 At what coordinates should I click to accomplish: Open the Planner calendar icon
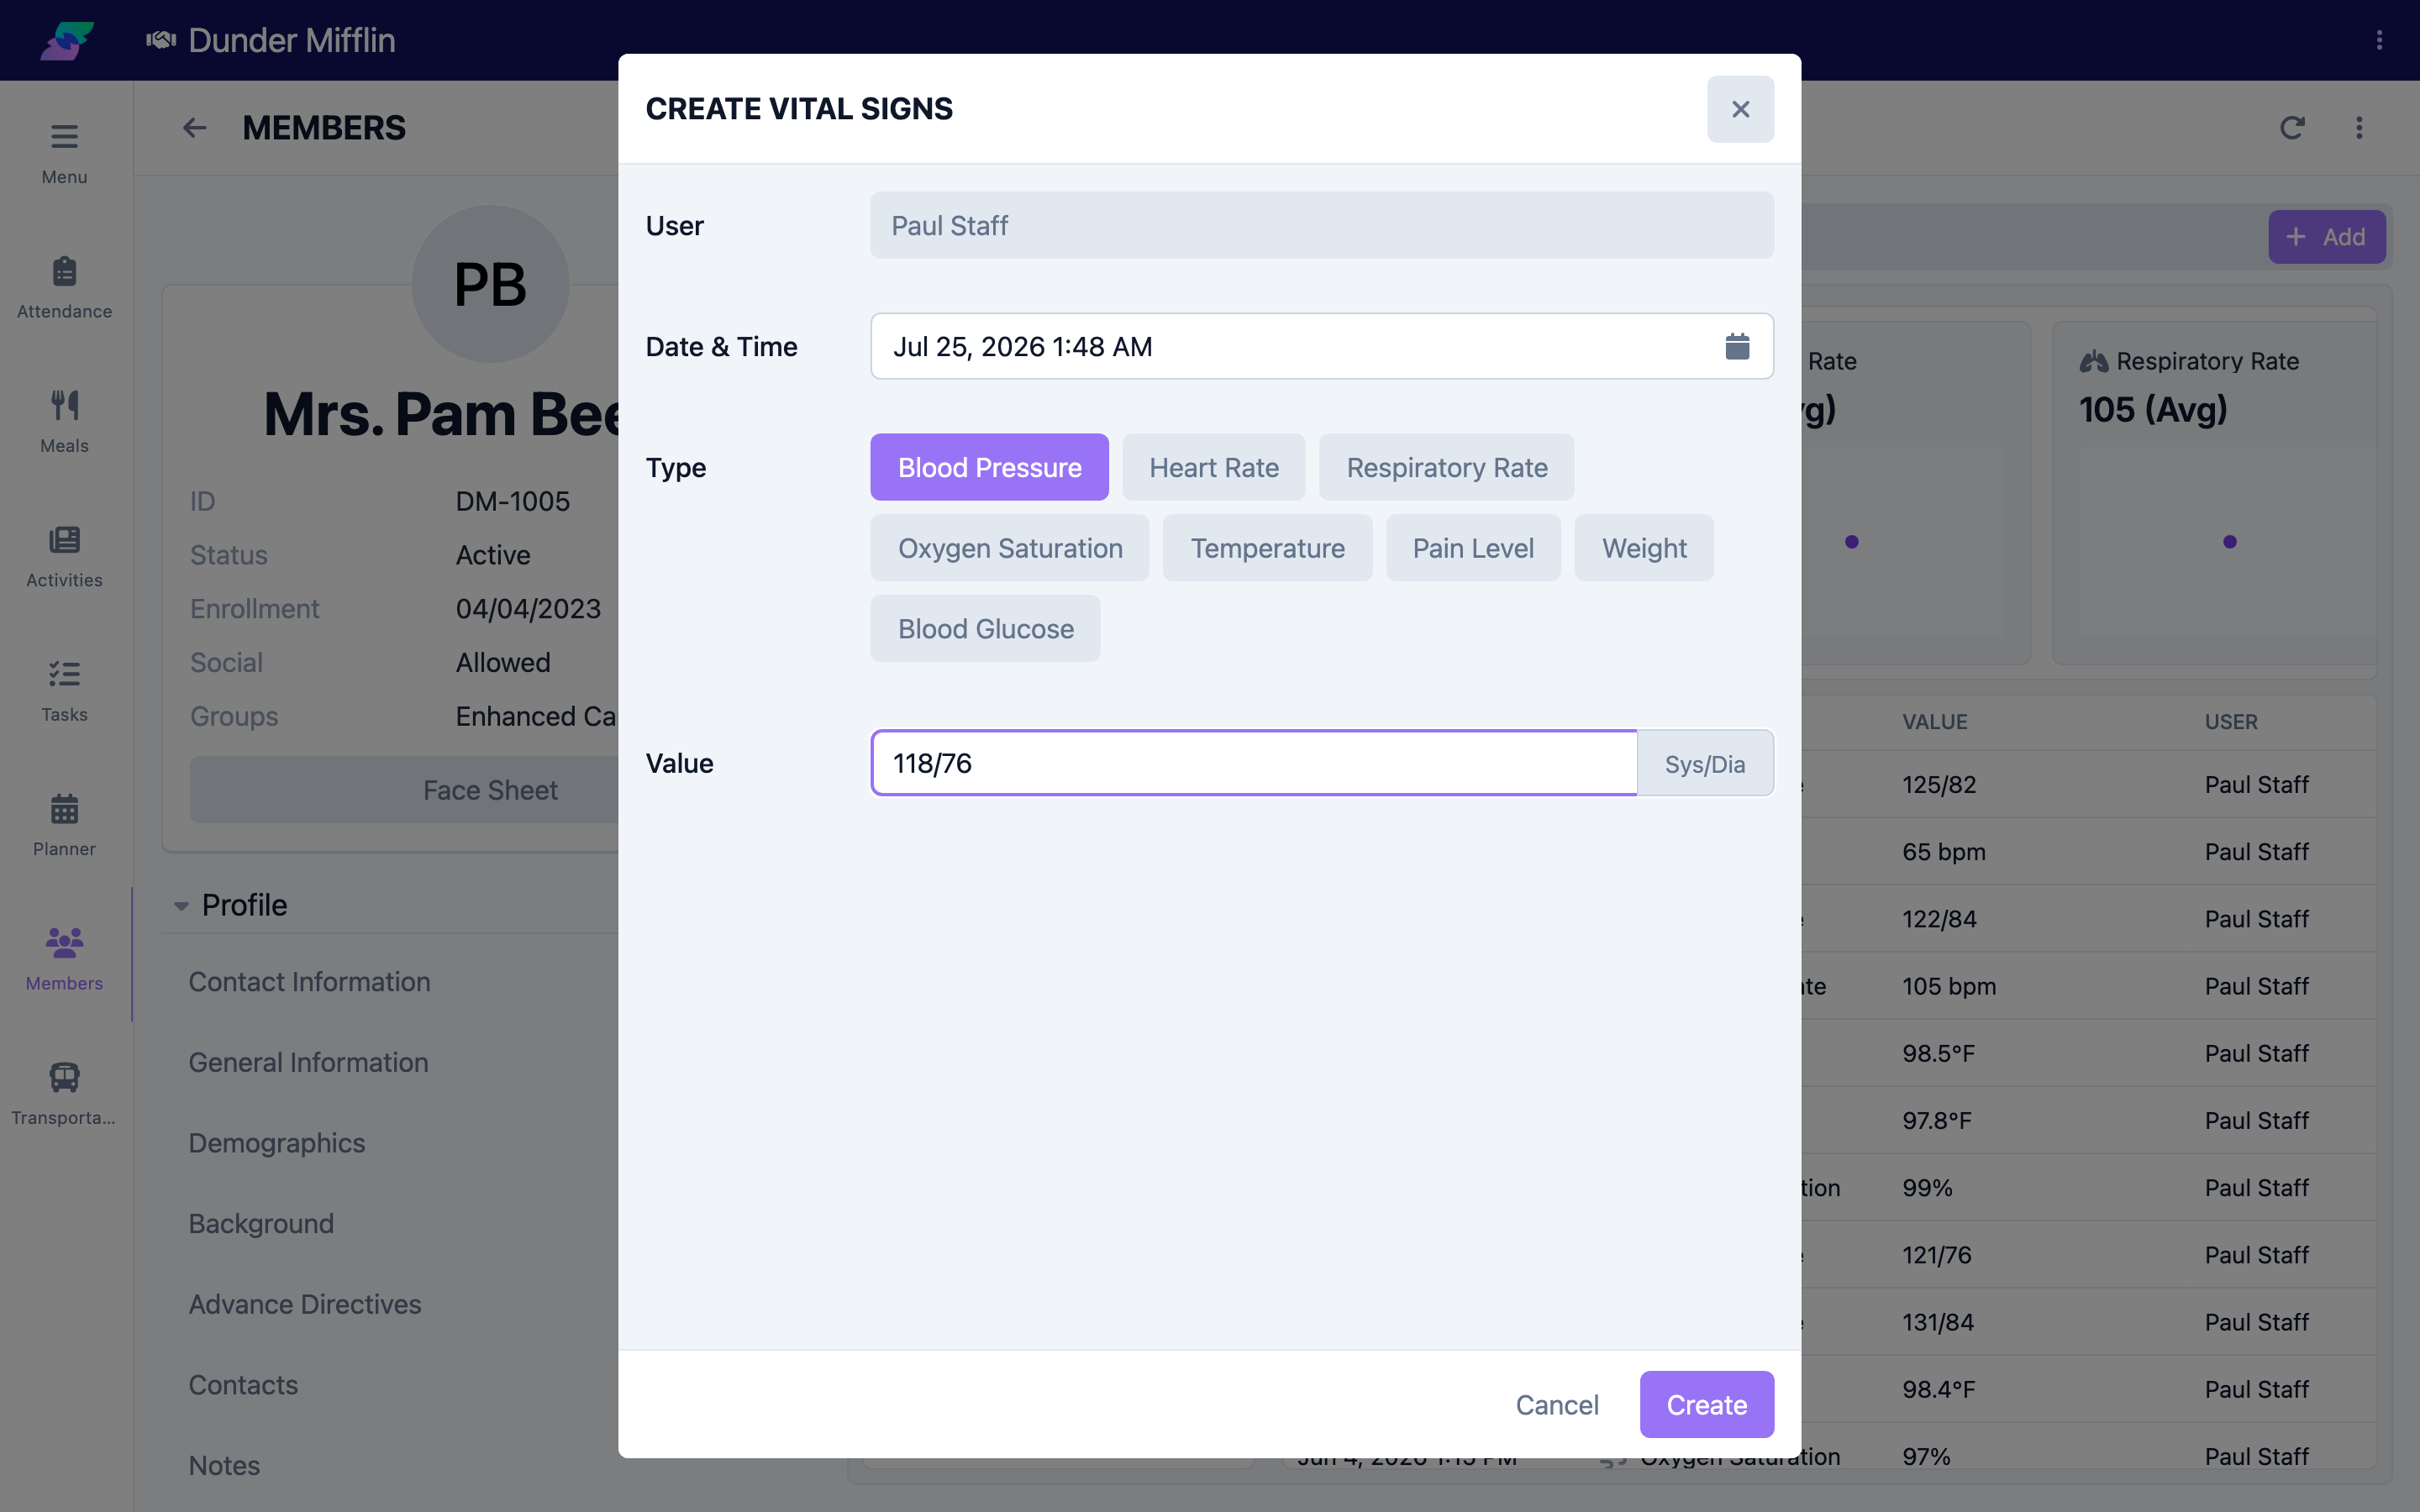coord(64,808)
